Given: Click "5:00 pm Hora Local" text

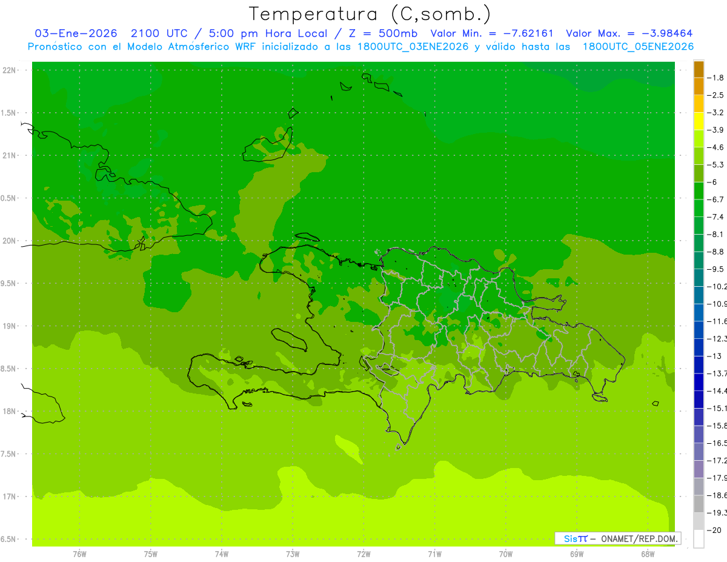Looking at the screenshot, I should [268, 33].
